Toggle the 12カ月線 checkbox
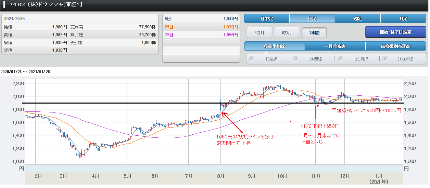 tap(340, 59)
